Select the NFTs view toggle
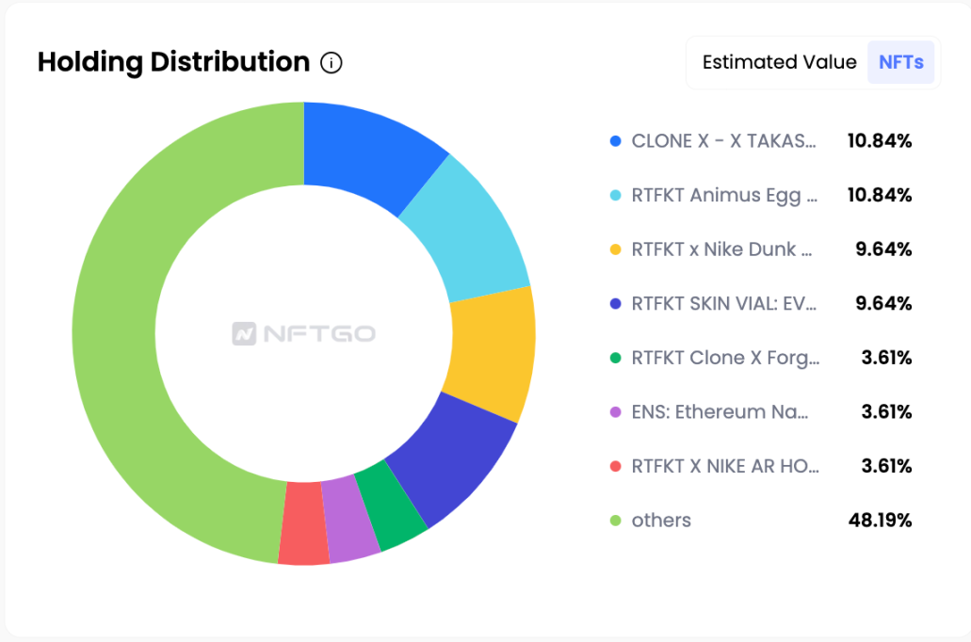 coord(901,62)
